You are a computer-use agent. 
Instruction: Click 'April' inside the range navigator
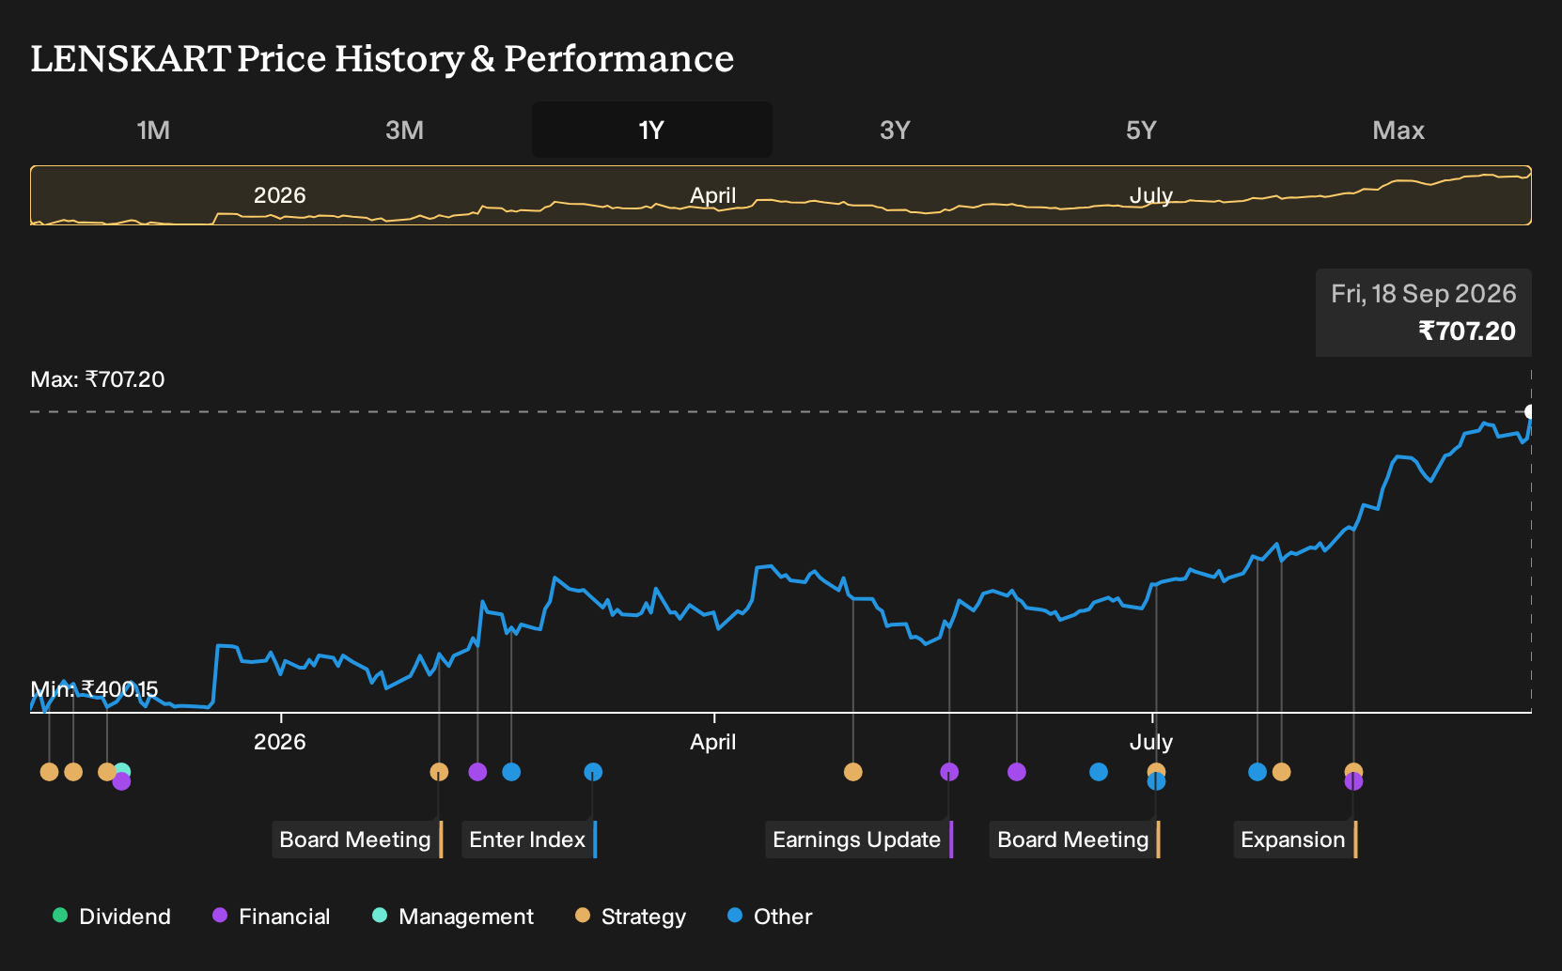tap(713, 195)
